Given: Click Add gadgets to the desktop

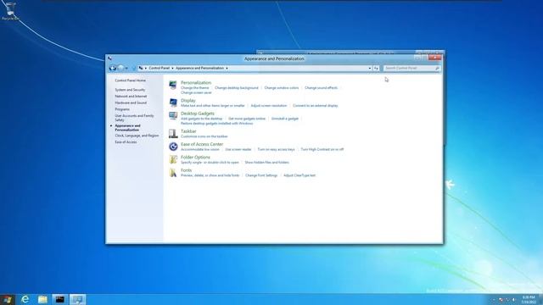Looking at the screenshot, I should point(202,119).
